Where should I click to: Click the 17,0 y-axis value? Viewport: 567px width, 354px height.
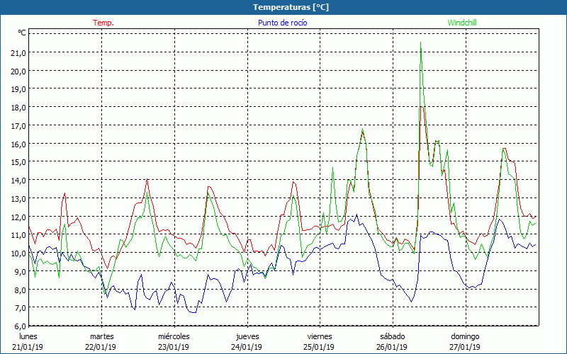18,126
